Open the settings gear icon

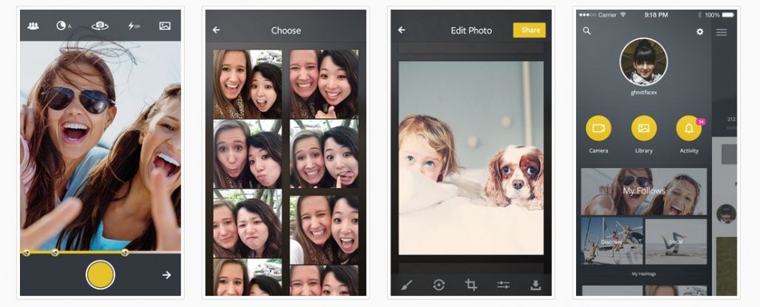point(700,31)
